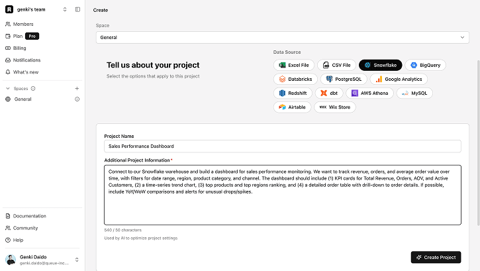Expand the Space dropdown showing General
The width and height of the screenshot is (480, 271).
pos(283,38)
